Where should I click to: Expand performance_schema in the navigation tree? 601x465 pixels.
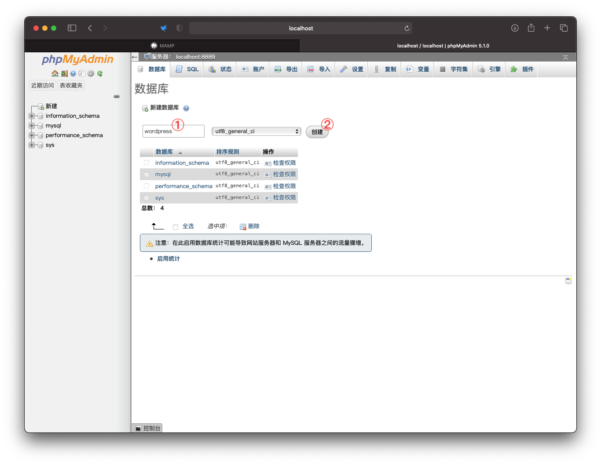click(x=32, y=135)
